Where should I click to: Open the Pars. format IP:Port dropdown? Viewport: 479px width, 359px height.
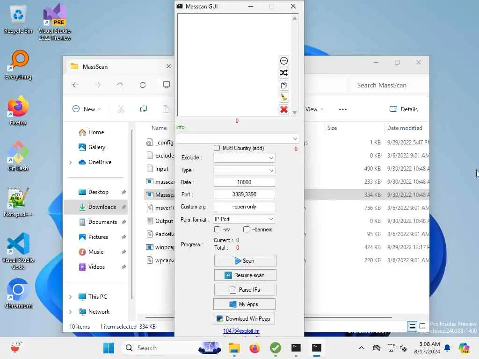(244, 219)
